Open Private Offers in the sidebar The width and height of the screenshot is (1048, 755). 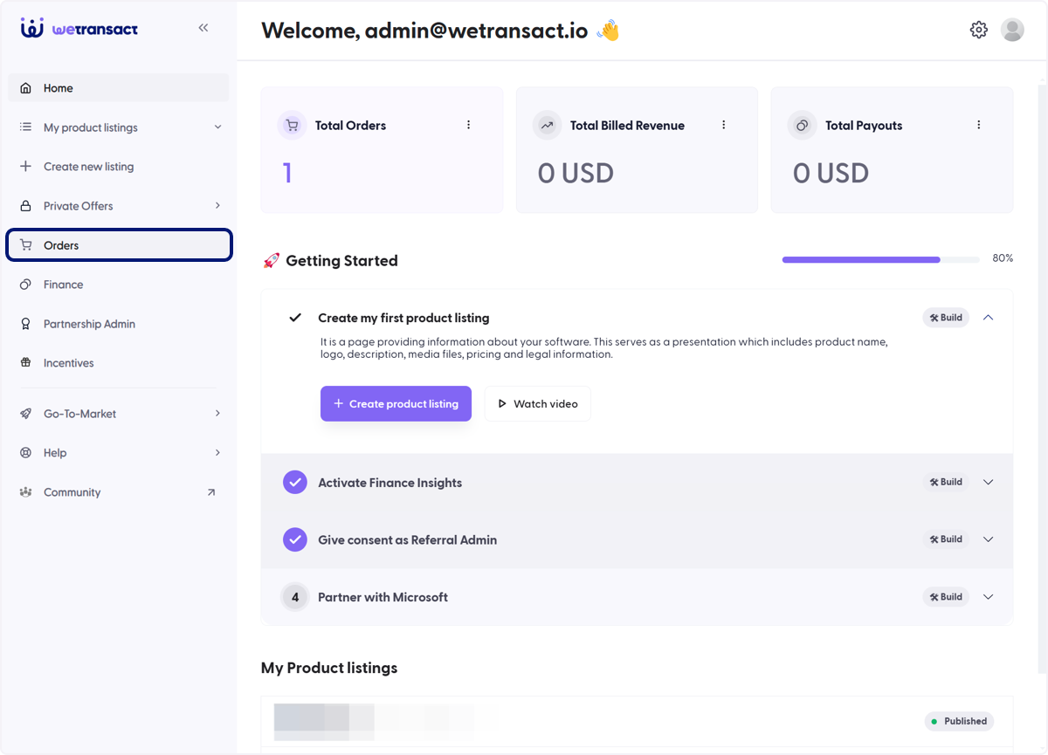point(119,206)
